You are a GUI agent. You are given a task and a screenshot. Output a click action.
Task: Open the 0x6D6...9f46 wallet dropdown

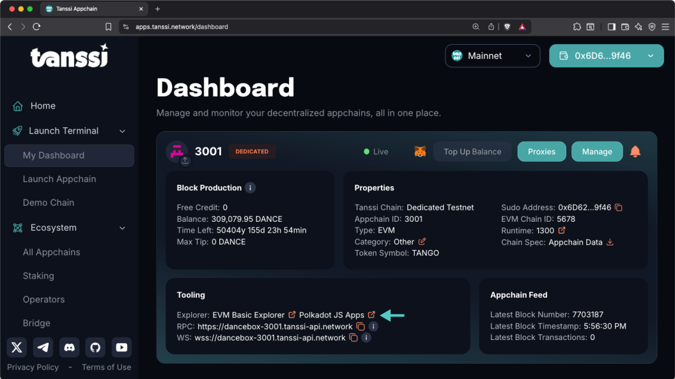[606, 56]
